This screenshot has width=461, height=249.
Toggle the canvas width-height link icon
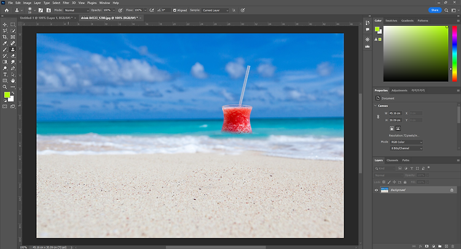[x=377, y=117]
